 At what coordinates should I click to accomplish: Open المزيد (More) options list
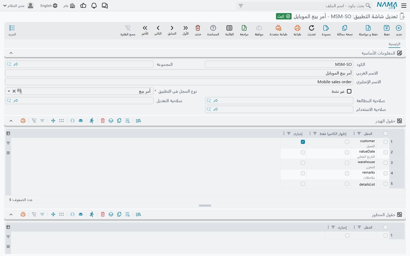[12, 28]
